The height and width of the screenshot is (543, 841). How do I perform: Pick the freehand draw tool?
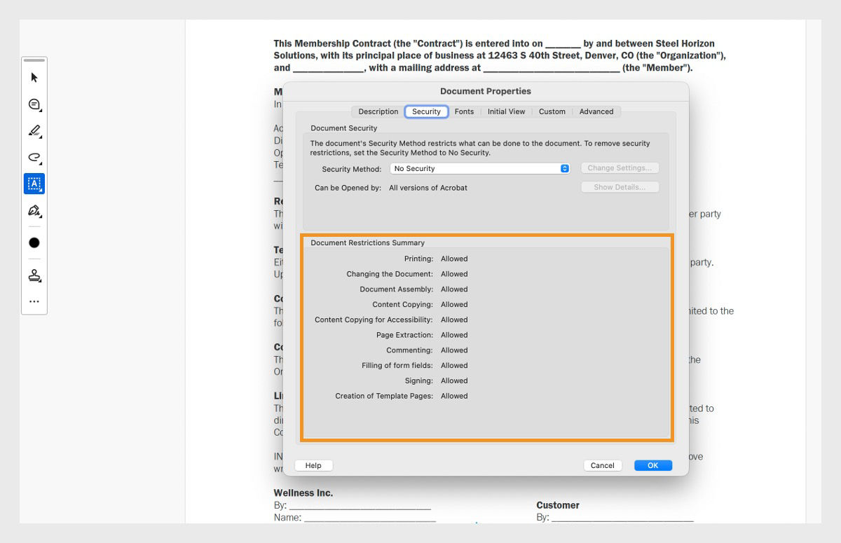[x=33, y=157]
